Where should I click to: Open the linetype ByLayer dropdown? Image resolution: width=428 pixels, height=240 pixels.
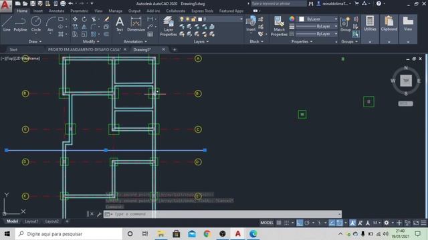316,34
